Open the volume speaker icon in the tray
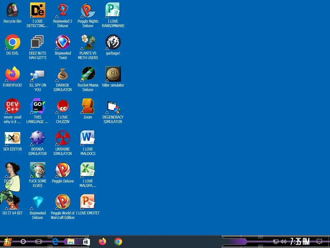The height and width of the screenshot is (248, 330). pos(284,242)
